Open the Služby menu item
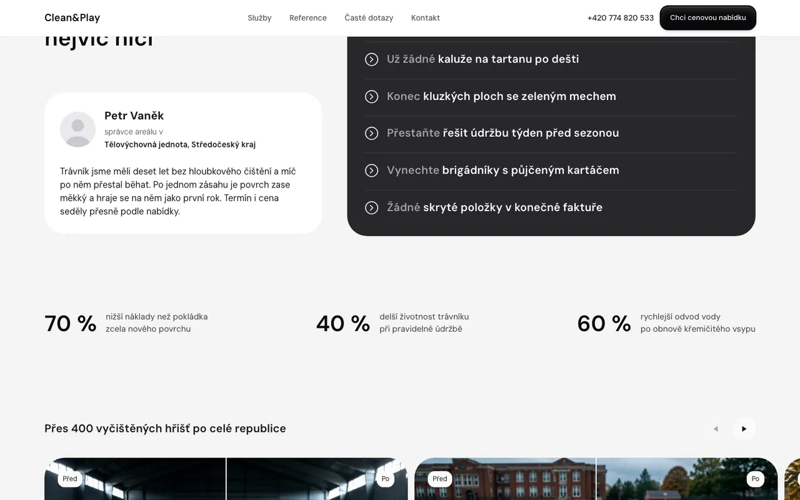This screenshot has height=500, width=800. pyautogui.click(x=259, y=18)
